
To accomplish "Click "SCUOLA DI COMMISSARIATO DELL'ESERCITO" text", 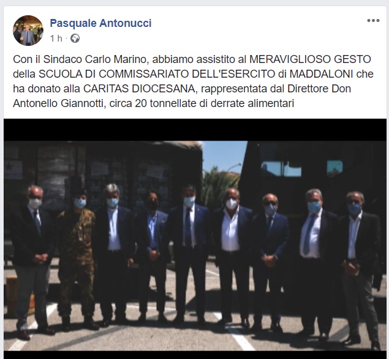I will pos(157,74).
